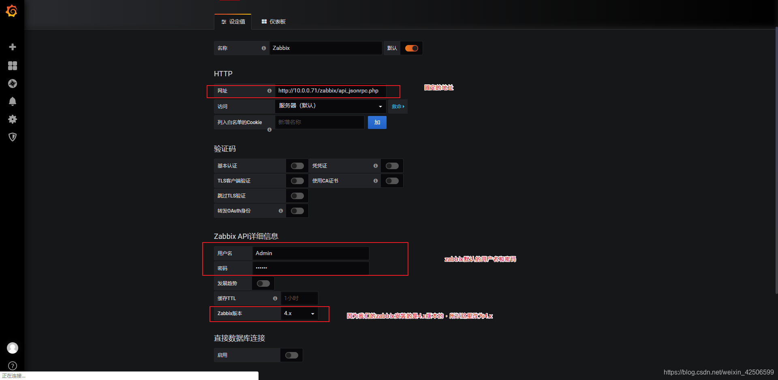Image resolution: width=778 pixels, height=380 pixels.
Task: Click info icon beside 凭凭证 label
Action: [376, 166]
